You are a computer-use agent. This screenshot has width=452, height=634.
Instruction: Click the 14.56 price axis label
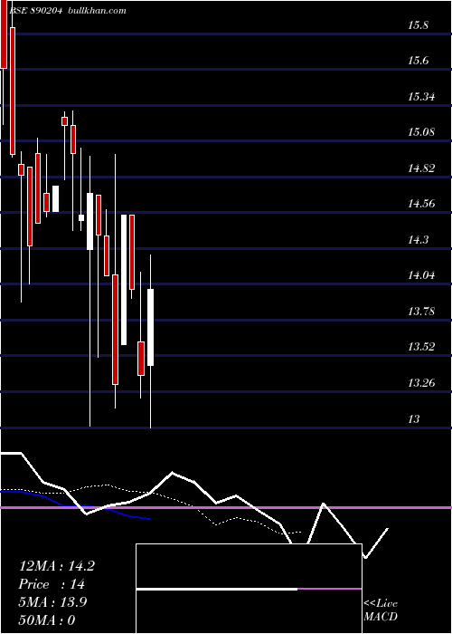421,204
